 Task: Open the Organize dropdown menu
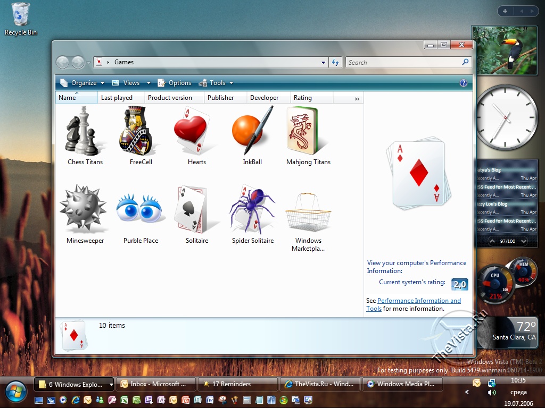pos(82,83)
